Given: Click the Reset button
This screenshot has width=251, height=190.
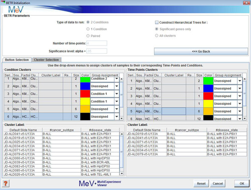Looking at the screenshot, I should (201, 183).
